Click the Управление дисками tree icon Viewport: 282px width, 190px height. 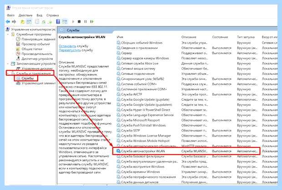(x=18, y=68)
